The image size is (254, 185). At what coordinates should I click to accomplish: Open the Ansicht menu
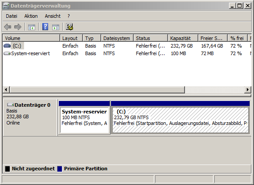(x=53, y=16)
